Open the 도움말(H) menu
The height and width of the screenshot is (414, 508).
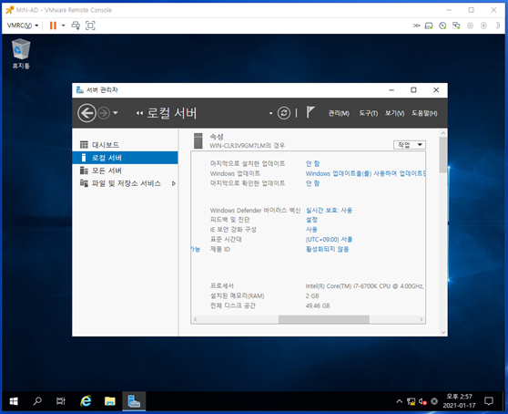point(424,113)
